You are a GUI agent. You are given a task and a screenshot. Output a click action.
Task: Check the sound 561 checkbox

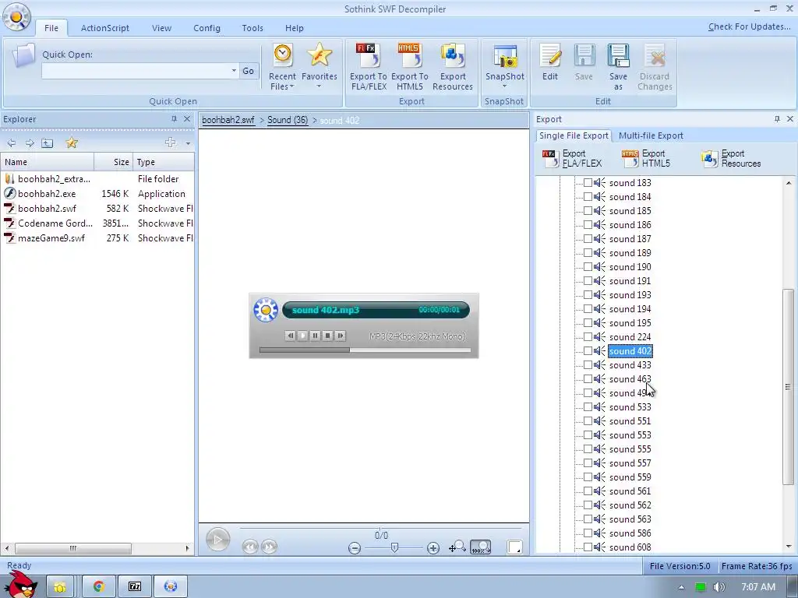tap(588, 491)
